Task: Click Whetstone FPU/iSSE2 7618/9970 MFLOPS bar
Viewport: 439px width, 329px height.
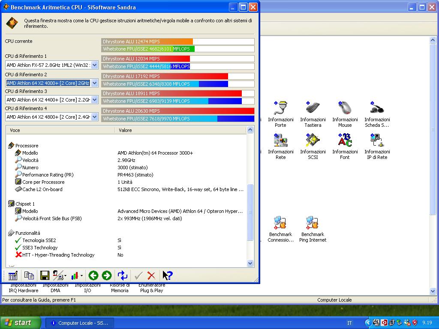Action: point(178,119)
